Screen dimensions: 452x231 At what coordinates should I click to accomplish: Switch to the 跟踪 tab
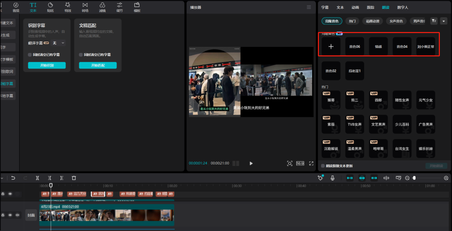tap(371, 8)
